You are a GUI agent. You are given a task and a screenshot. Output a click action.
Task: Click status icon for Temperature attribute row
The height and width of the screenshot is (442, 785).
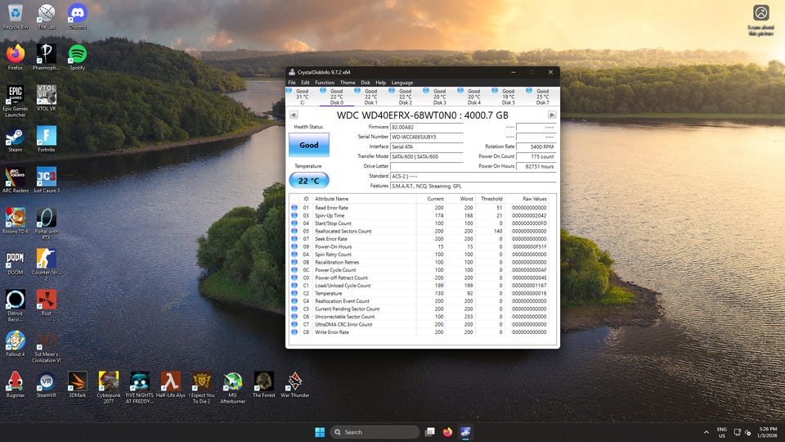coord(294,293)
